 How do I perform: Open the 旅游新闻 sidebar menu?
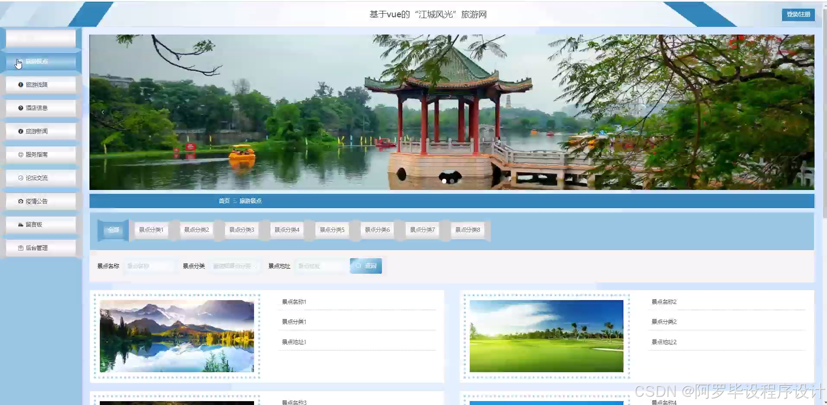point(41,131)
